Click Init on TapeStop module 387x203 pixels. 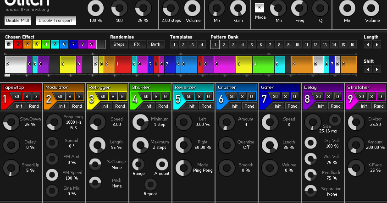click(x=18, y=106)
